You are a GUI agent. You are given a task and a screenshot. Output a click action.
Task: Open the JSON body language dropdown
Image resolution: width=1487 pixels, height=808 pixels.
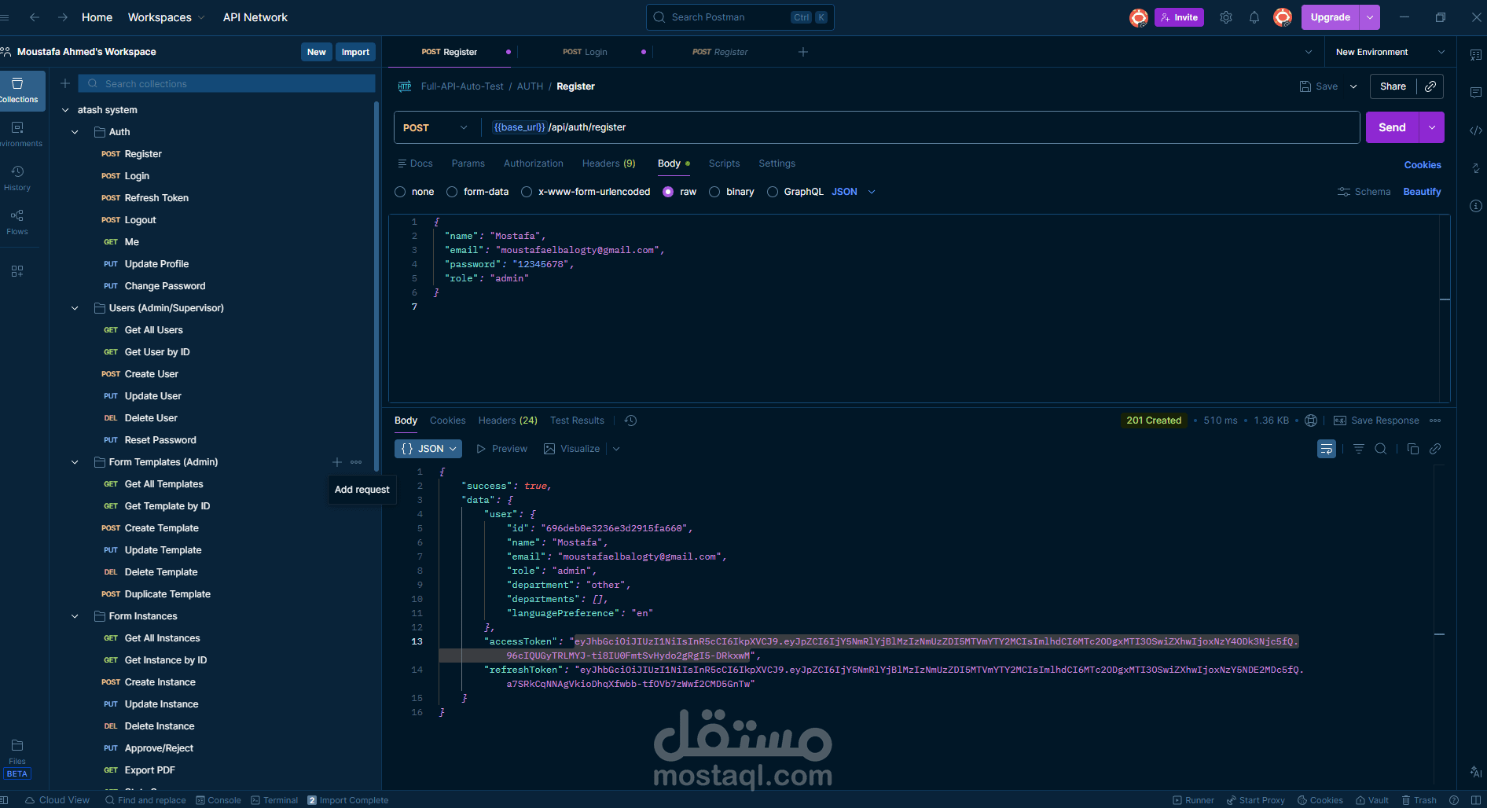854,192
